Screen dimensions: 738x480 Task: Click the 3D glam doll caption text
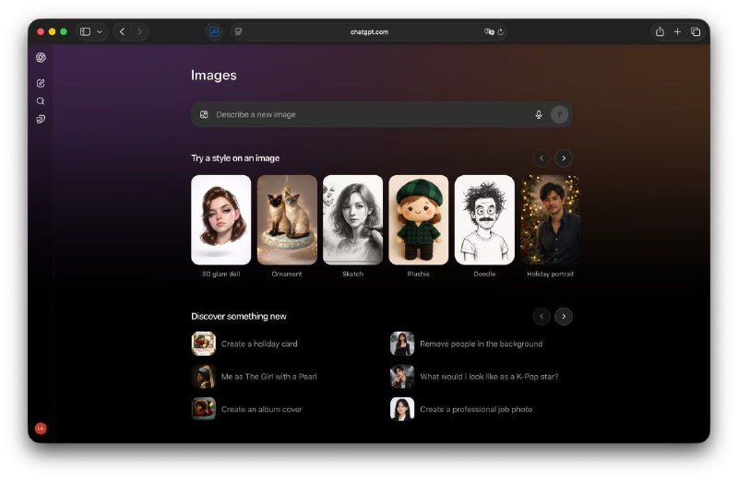[x=221, y=274]
